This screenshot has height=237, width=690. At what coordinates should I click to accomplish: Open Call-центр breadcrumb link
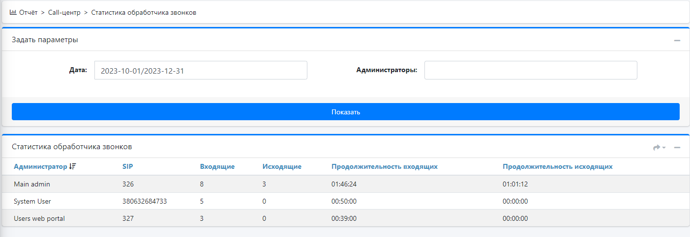tap(64, 13)
